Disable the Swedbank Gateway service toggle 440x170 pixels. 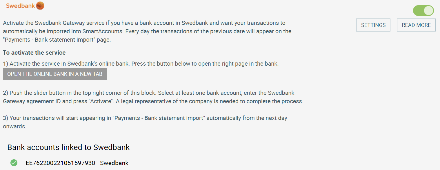(x=423, y=11)
